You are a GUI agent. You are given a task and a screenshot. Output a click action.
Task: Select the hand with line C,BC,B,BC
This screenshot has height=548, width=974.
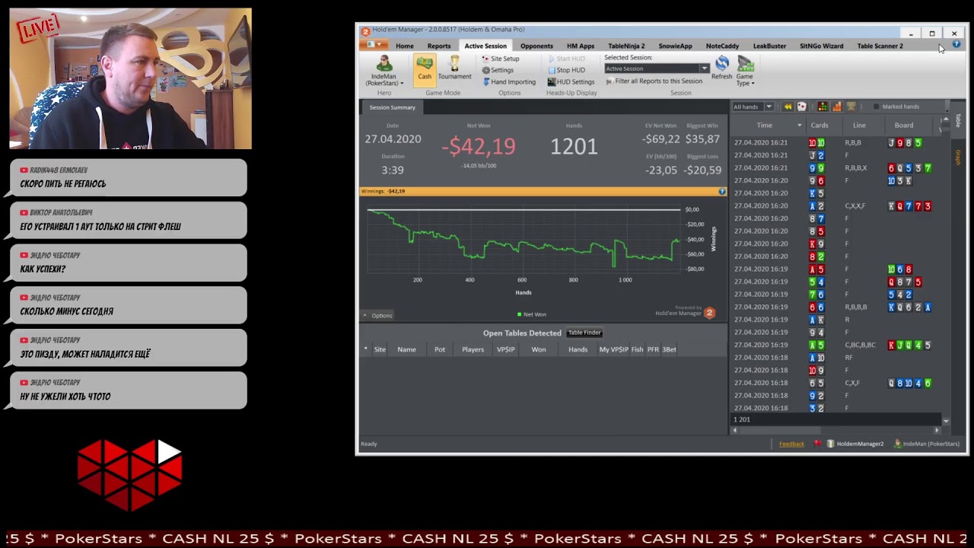point(836,345)
